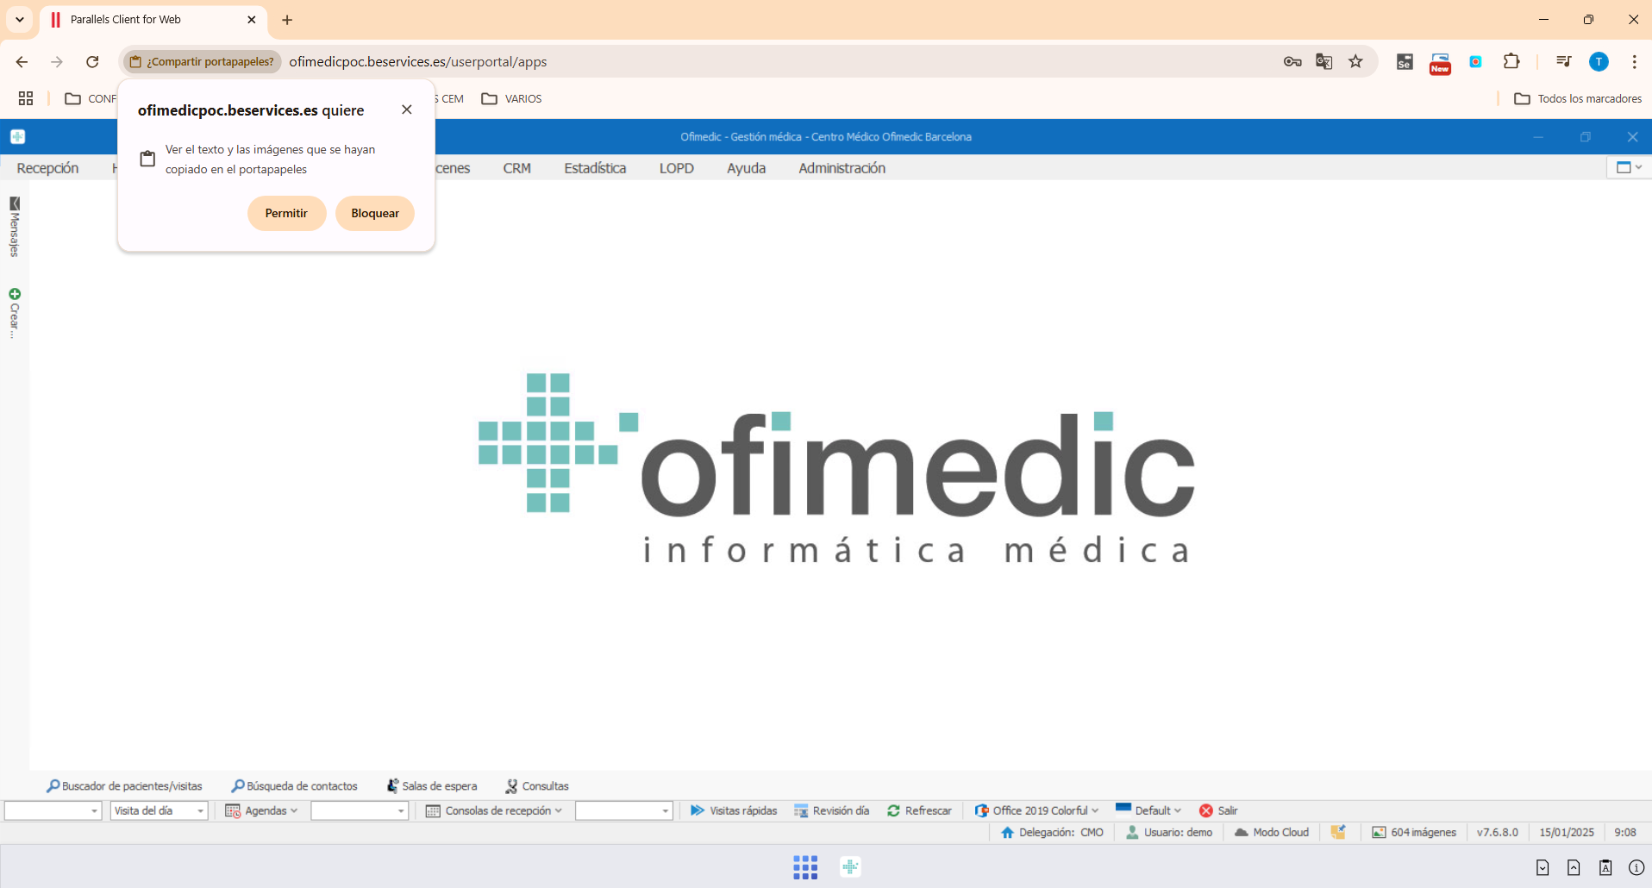Open the Administración menu

(x=842, y=168)
